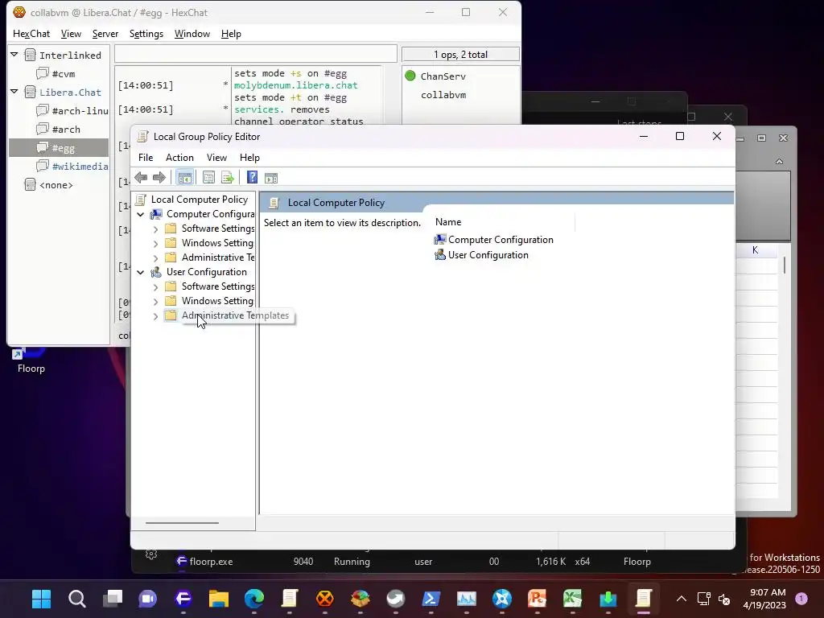The width and height of the screenshot is (824, 618).
Task: Click the horizontal scrollbar of policy tree pane
Action: (182, 523)
